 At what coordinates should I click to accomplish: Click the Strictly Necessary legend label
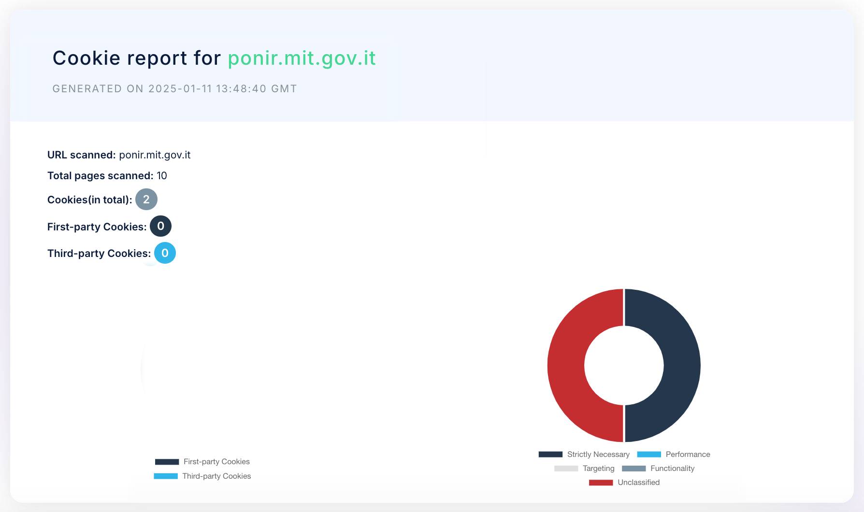pyautogui.click(x=598, y=455)
